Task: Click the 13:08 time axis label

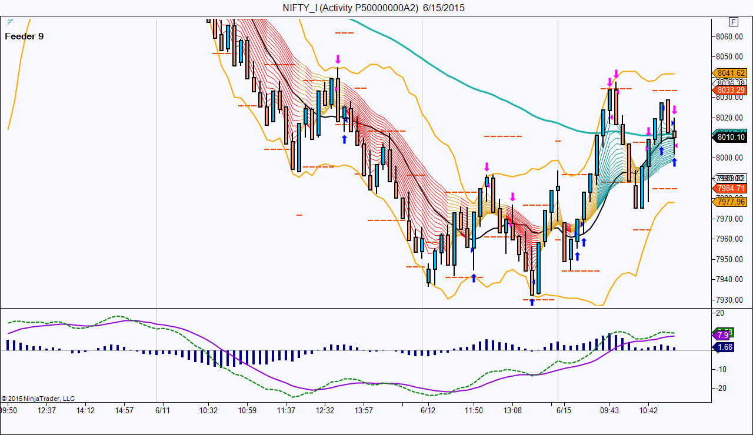Action: [x=512, y=410]
